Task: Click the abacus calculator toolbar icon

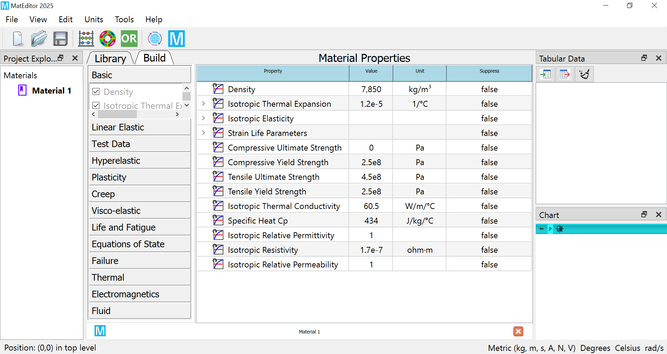Action: coord(86,39)
